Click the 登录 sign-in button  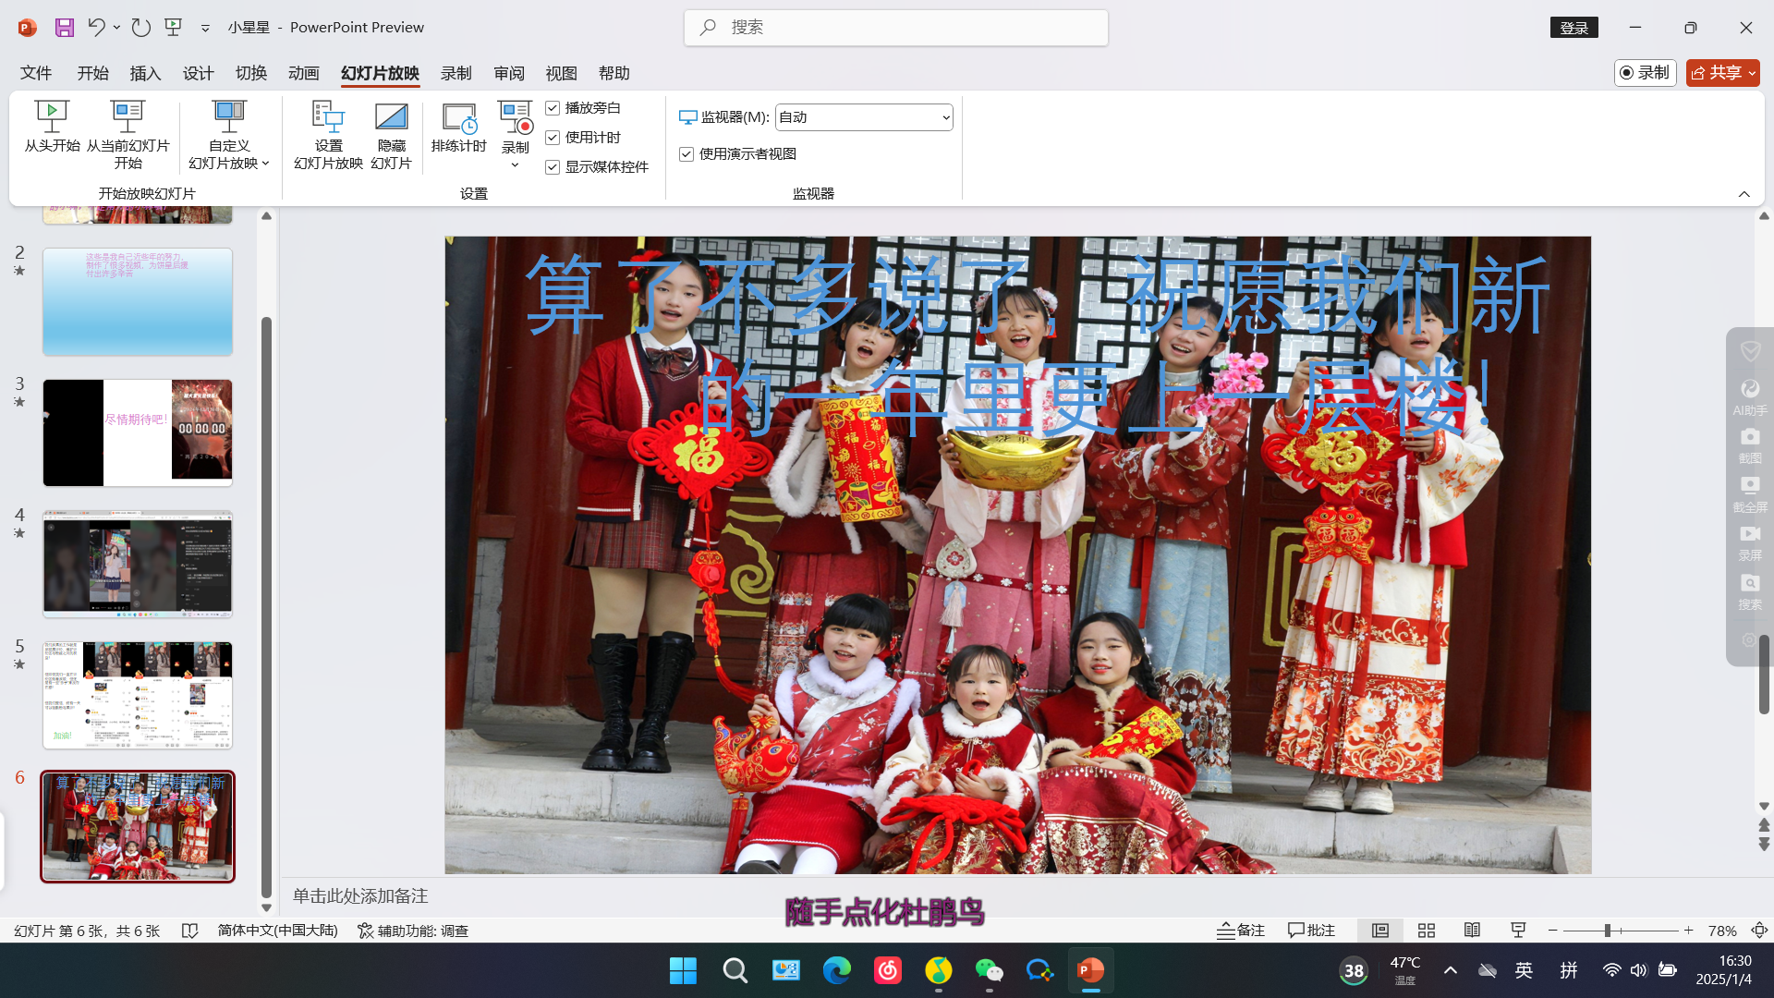[1574, 28]
